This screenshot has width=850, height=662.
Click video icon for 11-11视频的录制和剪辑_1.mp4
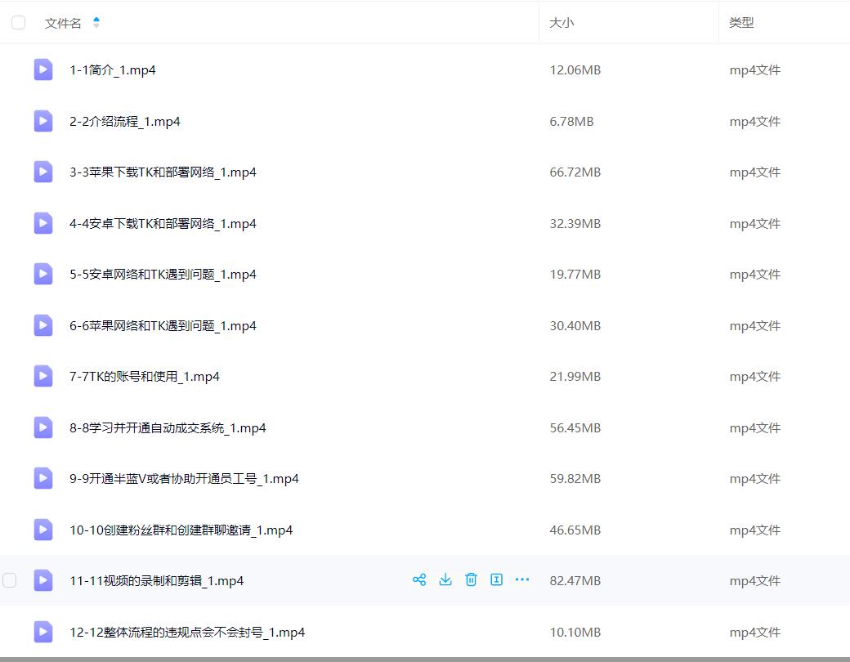pyautogui.click(x=43, y=580)
